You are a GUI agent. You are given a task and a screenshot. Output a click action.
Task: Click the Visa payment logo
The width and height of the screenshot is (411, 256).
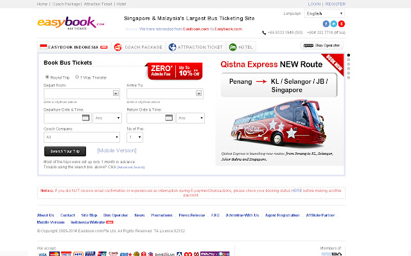point(42,254)
